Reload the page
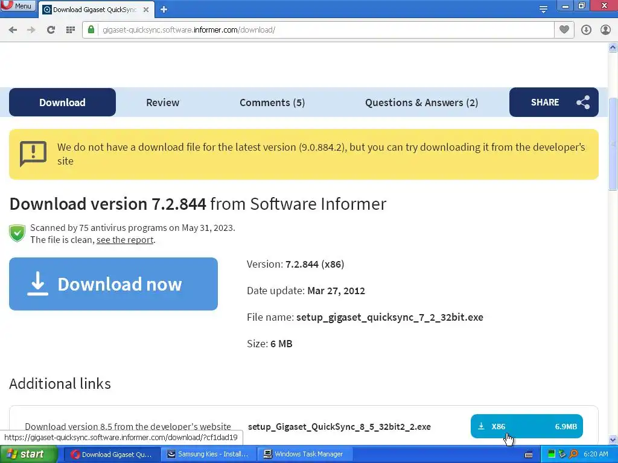This screenshot has width=618, height=463. (x=51, y=30)
